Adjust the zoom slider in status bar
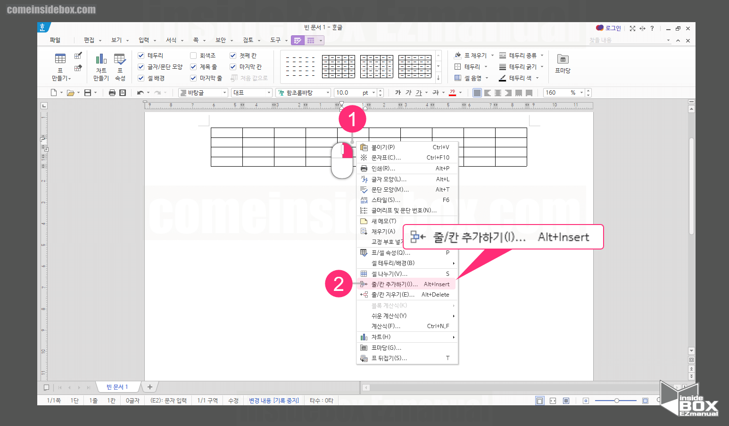Viewport: 729px width, 426px height. 616,401
